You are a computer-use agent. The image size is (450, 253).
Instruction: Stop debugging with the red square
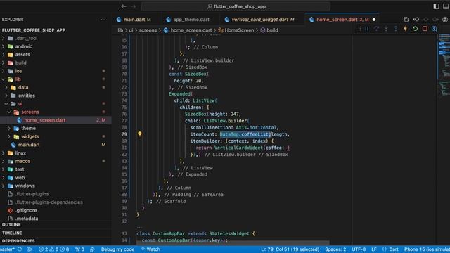pos(425,29)
